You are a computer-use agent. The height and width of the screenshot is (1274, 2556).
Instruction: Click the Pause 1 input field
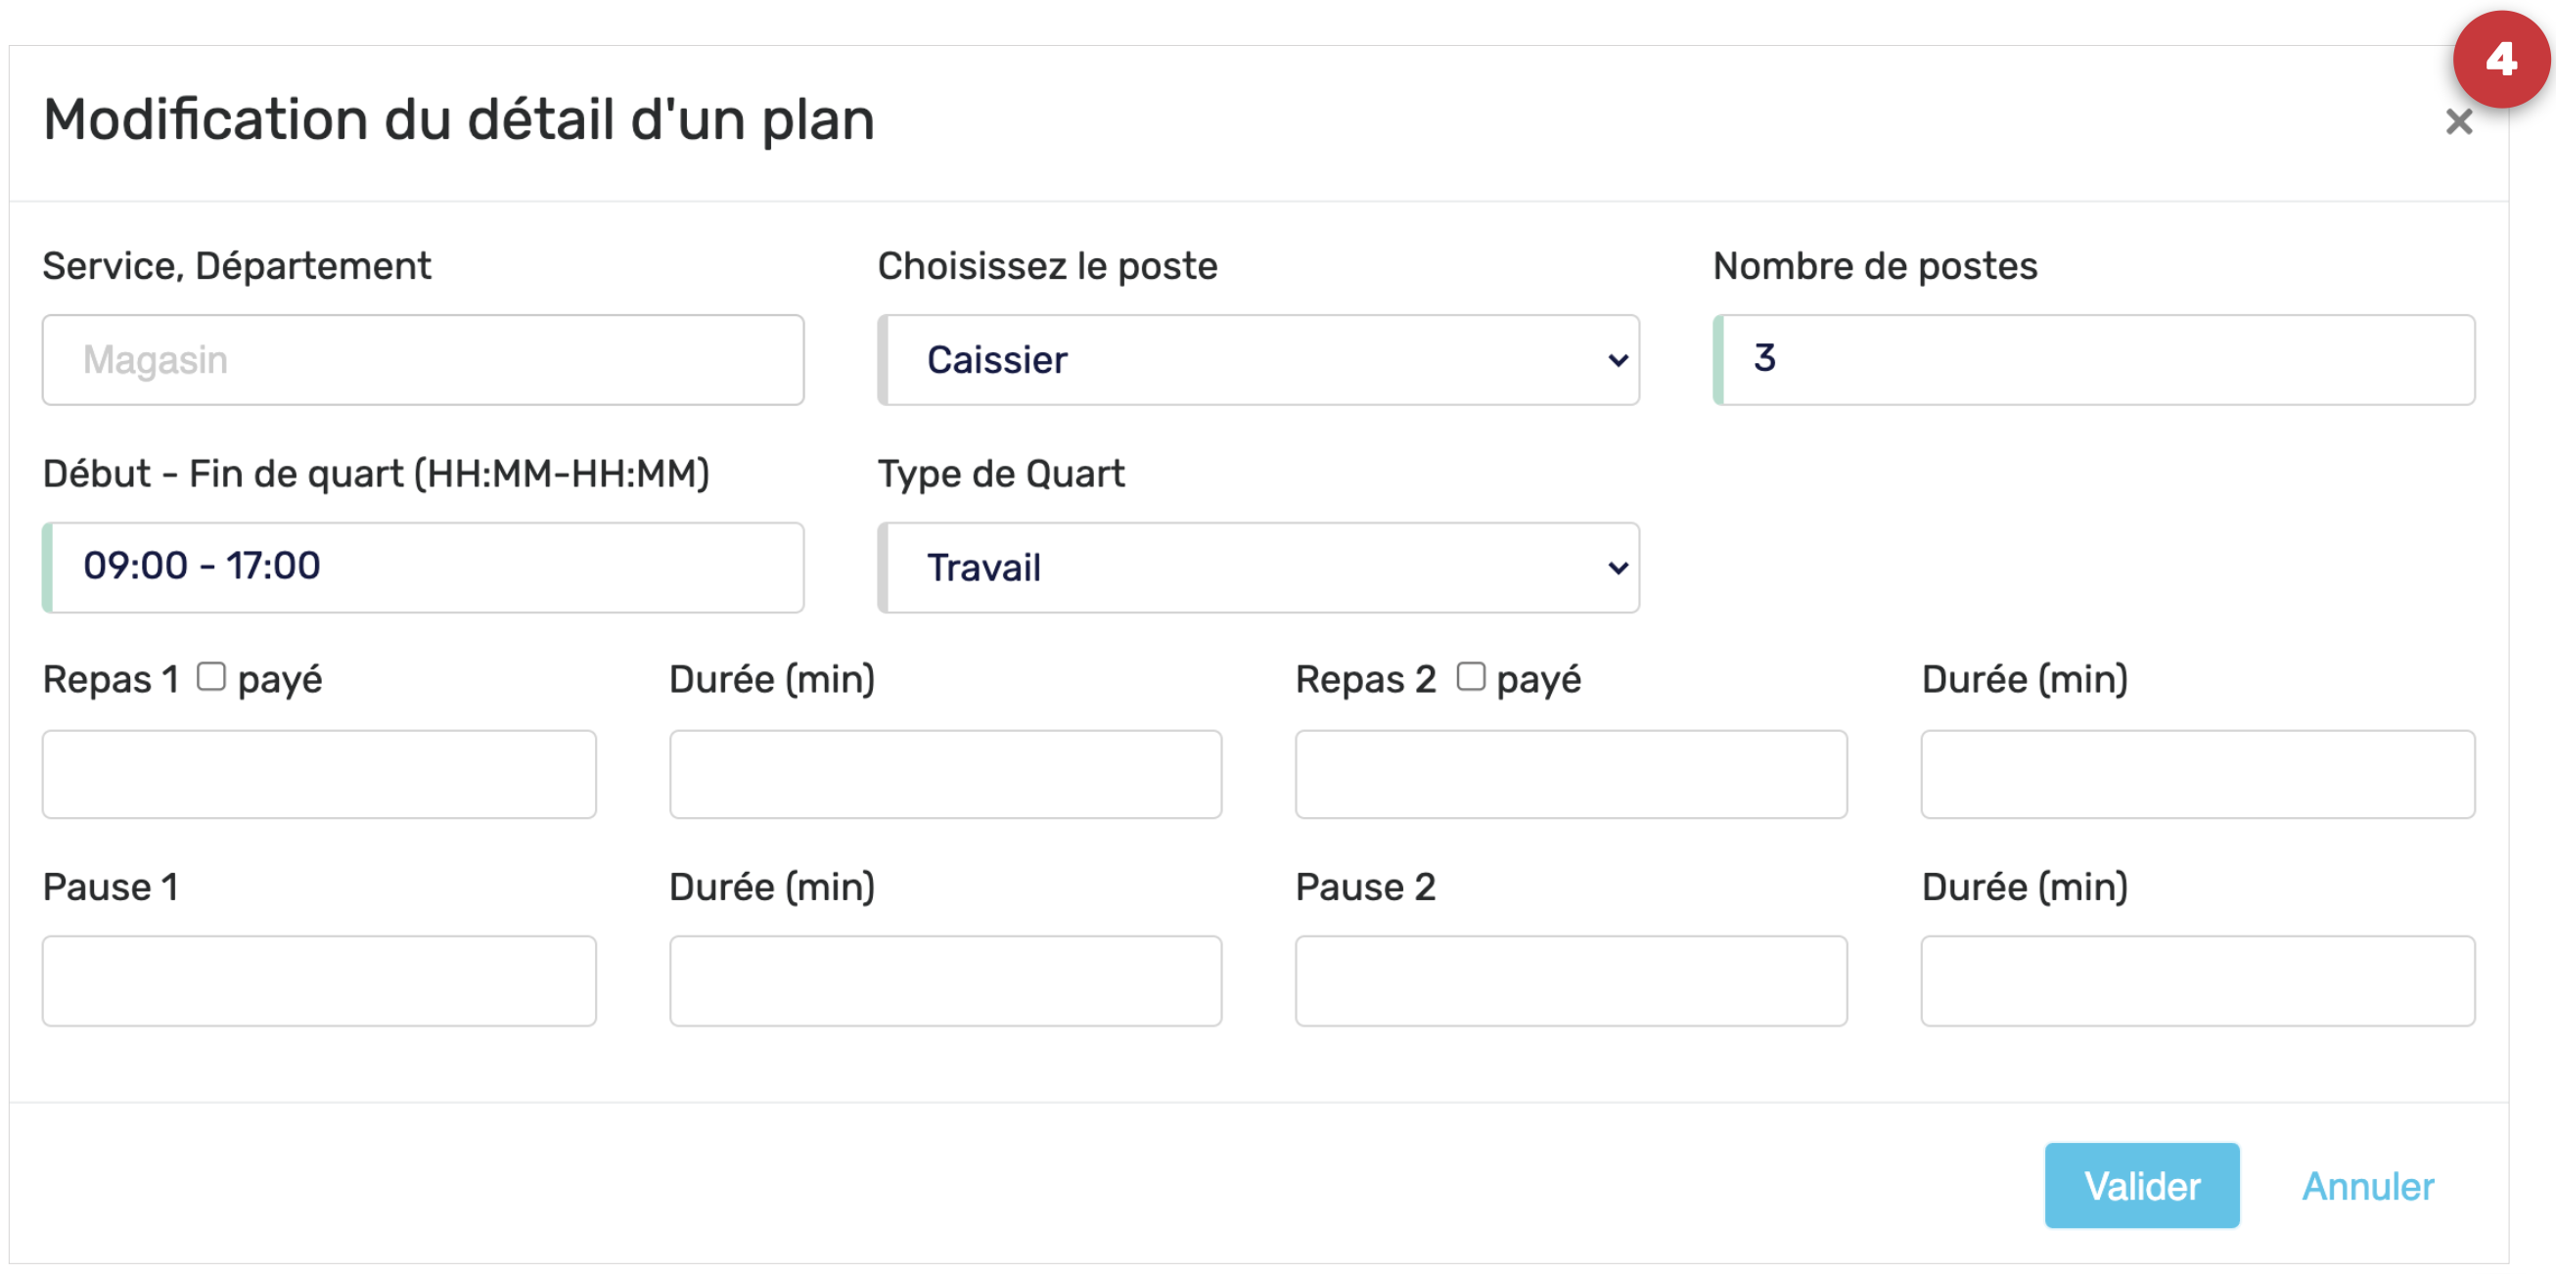[318, 980]
